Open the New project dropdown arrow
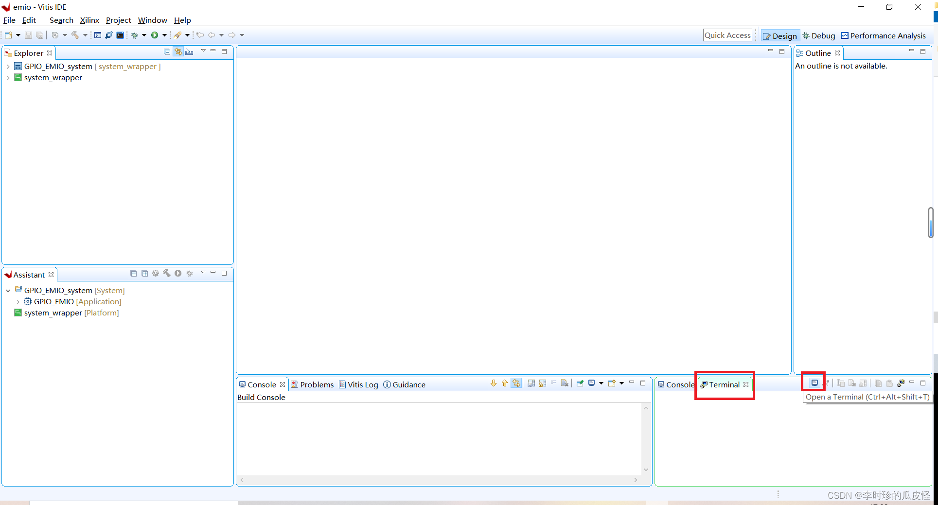Viewport: 938px width, 505px height. pos(18,35)
